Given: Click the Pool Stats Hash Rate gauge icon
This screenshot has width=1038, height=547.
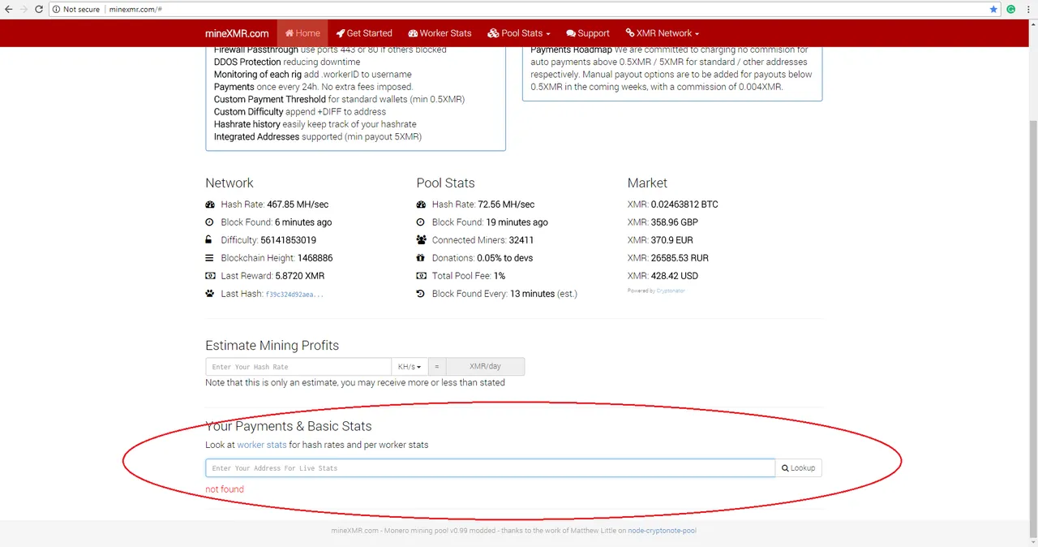Looking at the screenshot, I should (x=421, y=205).
